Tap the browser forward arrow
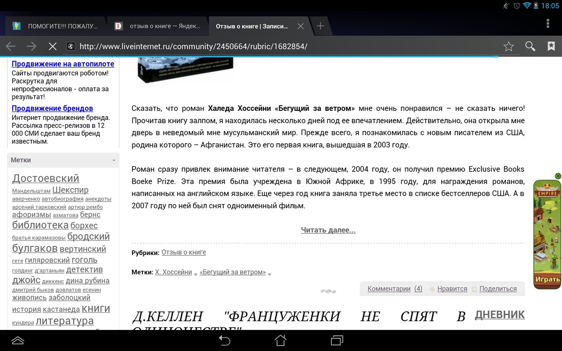This screenshot has height=351, width=562. [31, 46]
